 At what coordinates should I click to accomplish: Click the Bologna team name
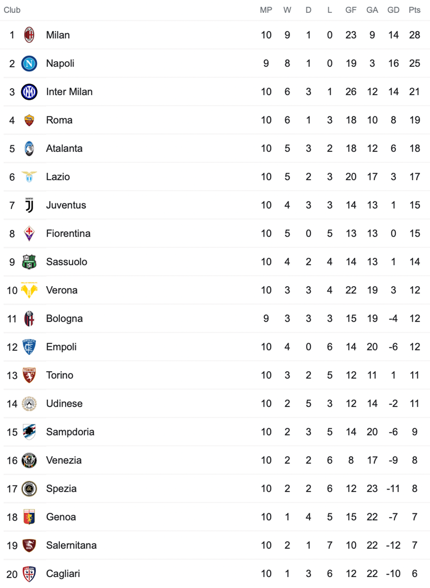64,319
